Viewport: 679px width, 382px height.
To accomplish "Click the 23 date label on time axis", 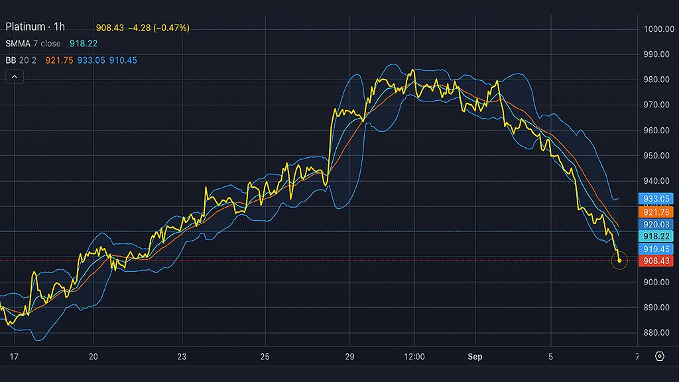I will (182, 357).
